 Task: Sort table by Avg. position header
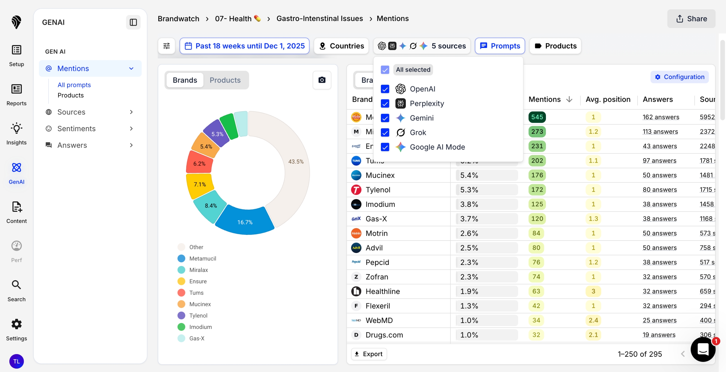[x=608, y=99]
